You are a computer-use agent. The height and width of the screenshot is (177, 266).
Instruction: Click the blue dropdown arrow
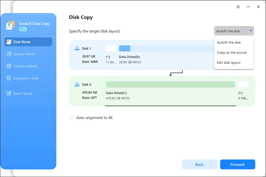click(251, 31)
